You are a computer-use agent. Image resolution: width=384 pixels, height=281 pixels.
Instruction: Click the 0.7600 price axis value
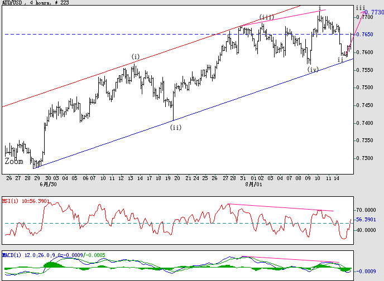(364, 52)
